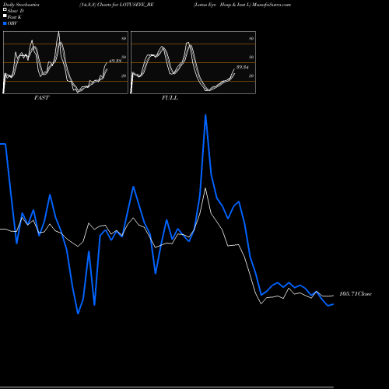
Task: Click the 49.38 value in FAST chart
Action: click(x=115, y=61)
